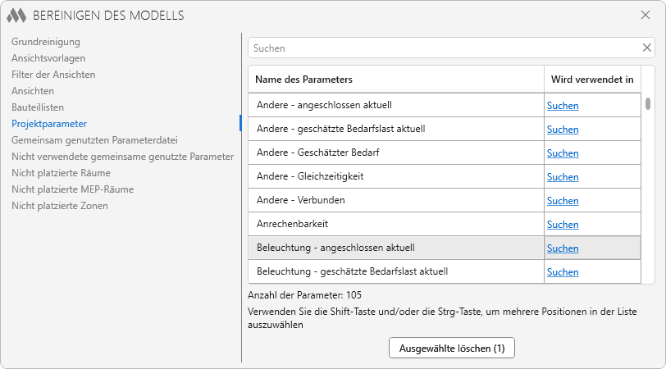Open Grundreinigung section

coord(45,41)
